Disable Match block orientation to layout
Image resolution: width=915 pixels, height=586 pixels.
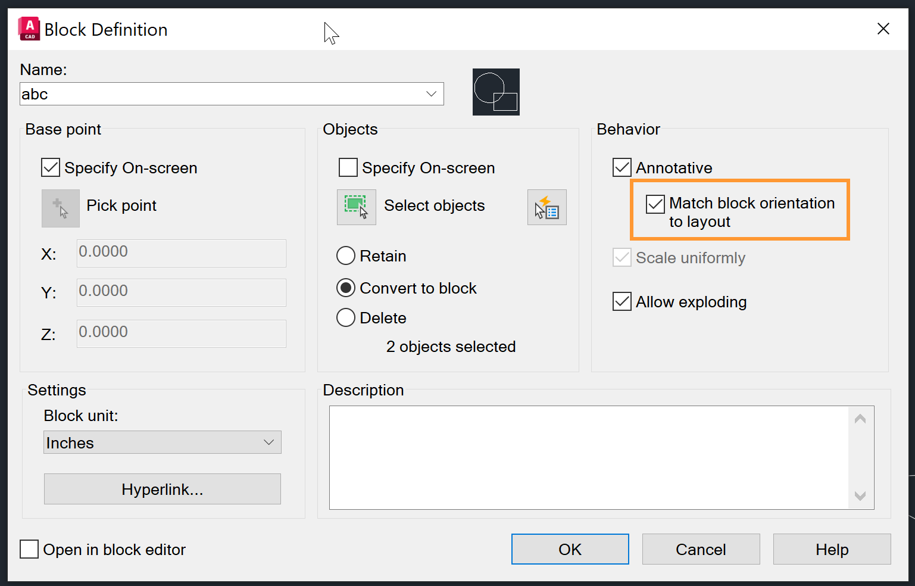coord(655,204)
